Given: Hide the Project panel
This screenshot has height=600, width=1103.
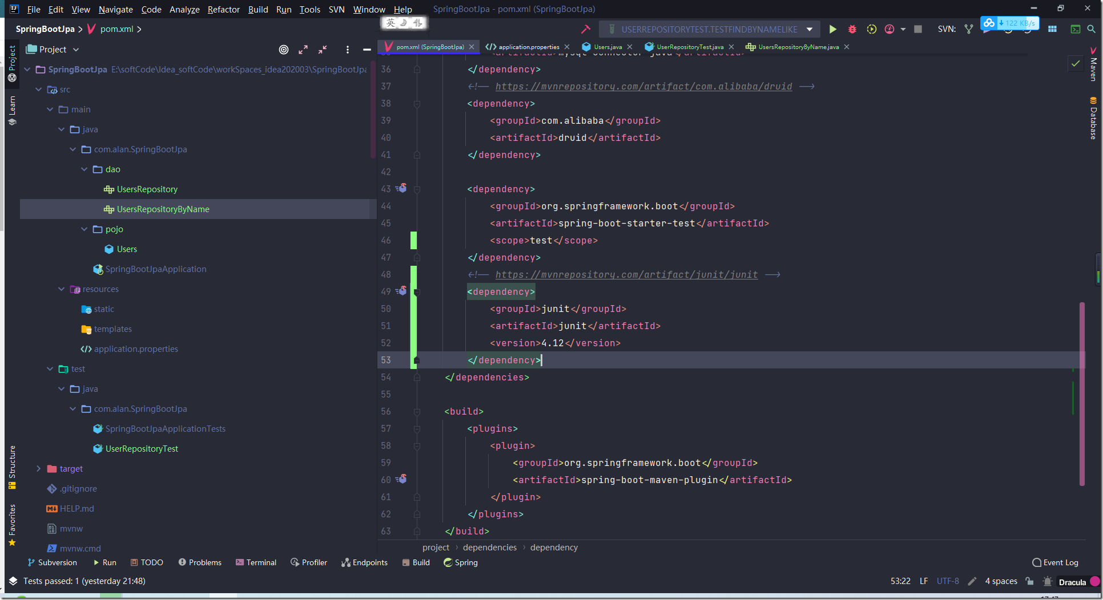Looking at the screenshot, I should (x=367, y=50).
